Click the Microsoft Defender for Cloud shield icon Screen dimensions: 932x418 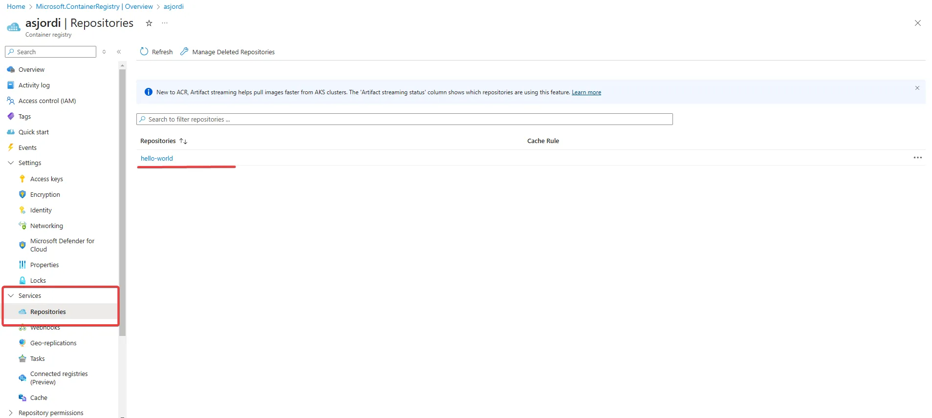pyautogui.click(x=22, y=245)
